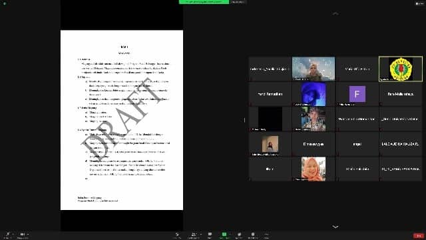Click the red End meeting button

(x=419, y=235)
